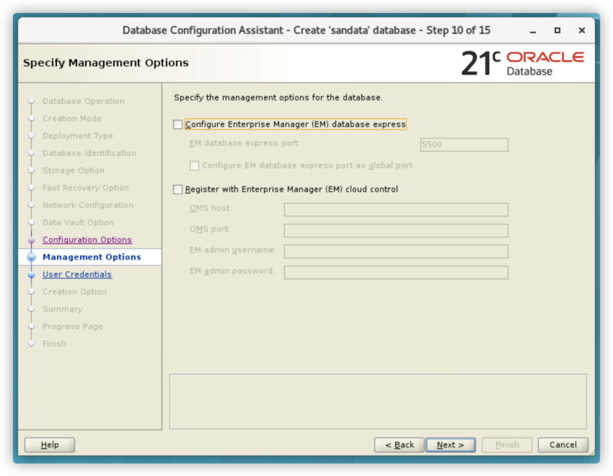613x476 pixels.
Task: Toggle EM database express port as global port
Action: click(x=194, y=165)
